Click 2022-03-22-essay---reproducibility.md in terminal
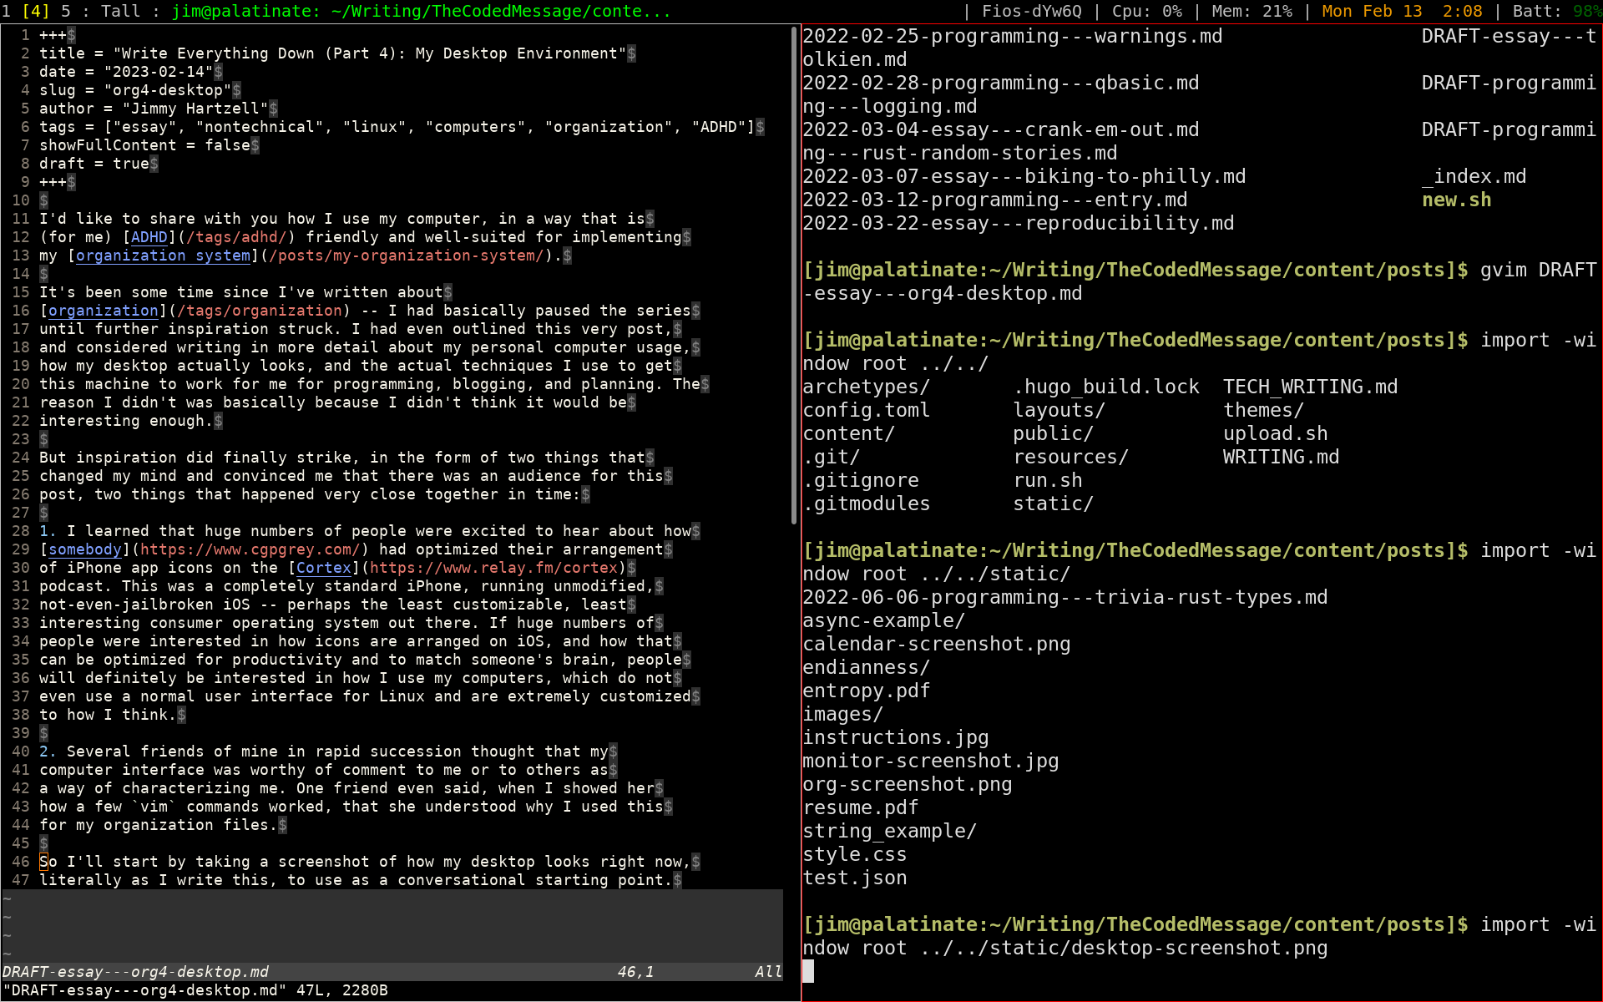Viewport: 1603px width, 1002px height. click(x=1019, y=223)
